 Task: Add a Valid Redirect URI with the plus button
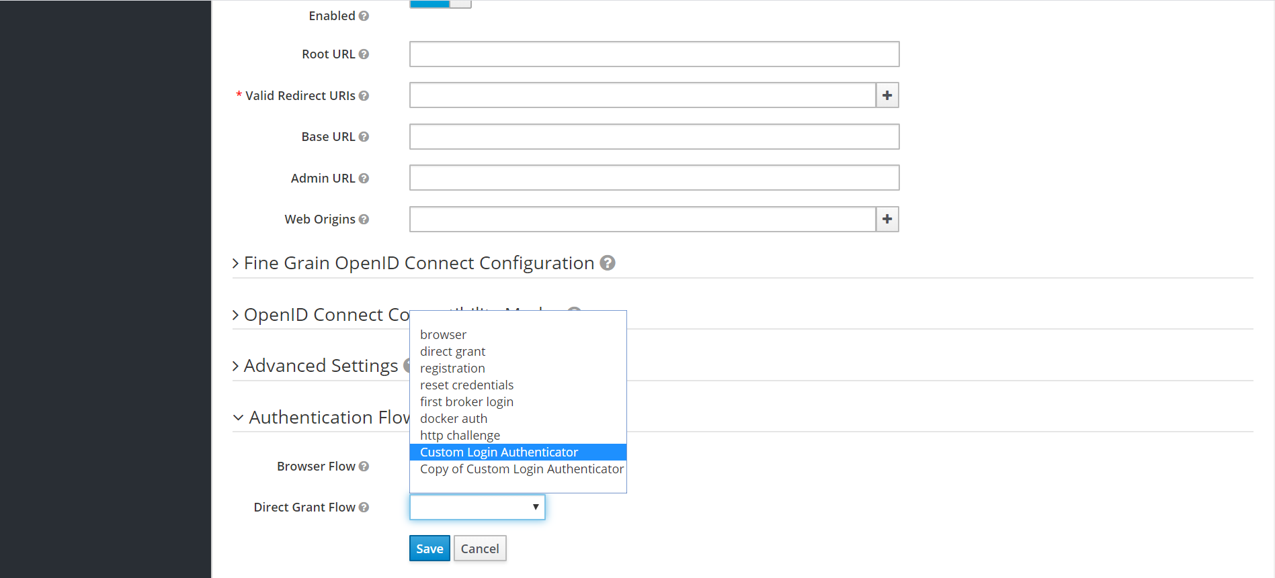(887, 95)
